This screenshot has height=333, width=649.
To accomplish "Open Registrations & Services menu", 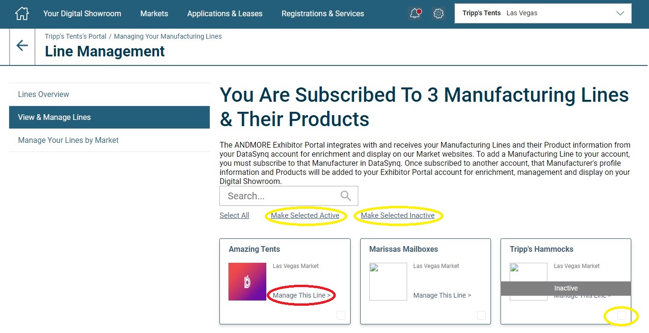I will [323, 13].
